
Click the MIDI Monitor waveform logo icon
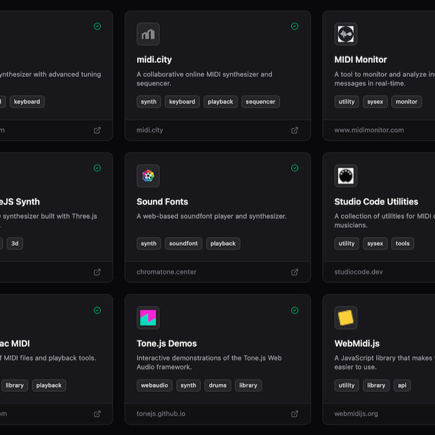[346, 34]
